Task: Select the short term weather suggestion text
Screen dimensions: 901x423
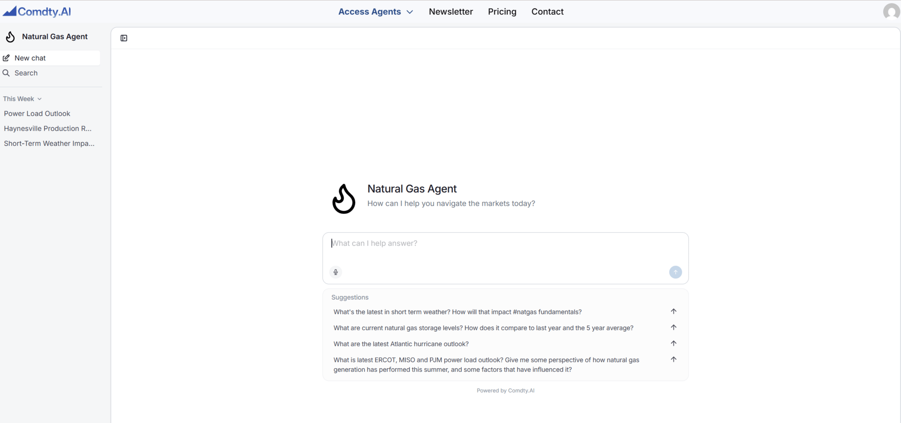Action: 458,312
